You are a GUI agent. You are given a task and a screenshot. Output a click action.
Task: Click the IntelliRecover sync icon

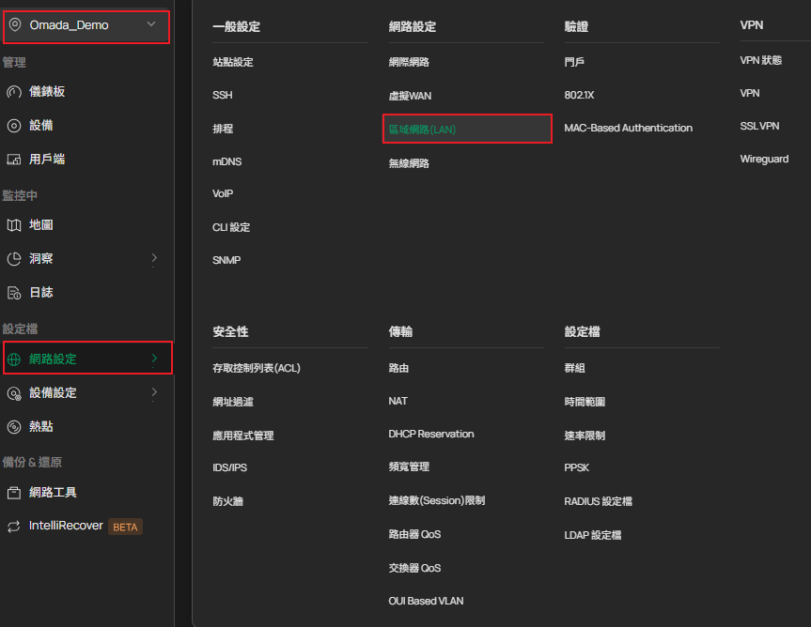[x=14, y=527]
